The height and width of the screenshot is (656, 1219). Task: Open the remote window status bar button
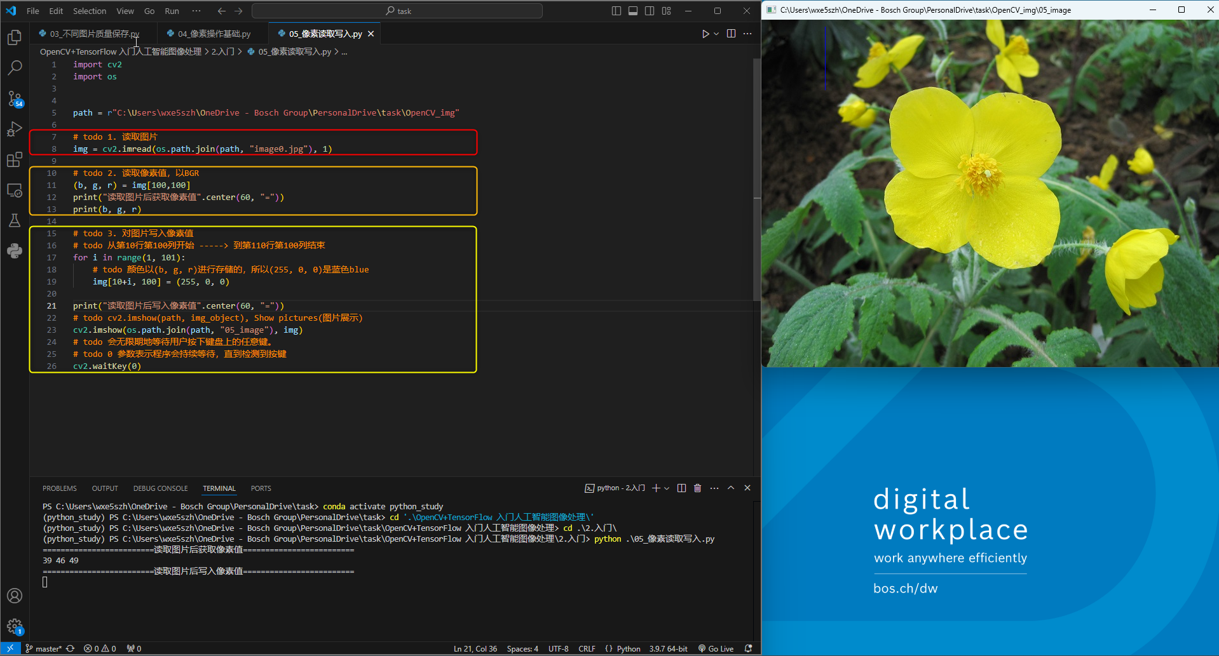[10, 648]
